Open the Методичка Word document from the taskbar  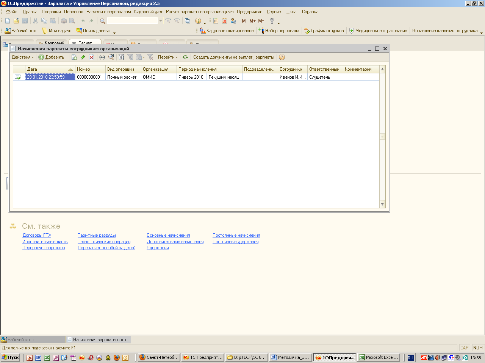point(291,357)
